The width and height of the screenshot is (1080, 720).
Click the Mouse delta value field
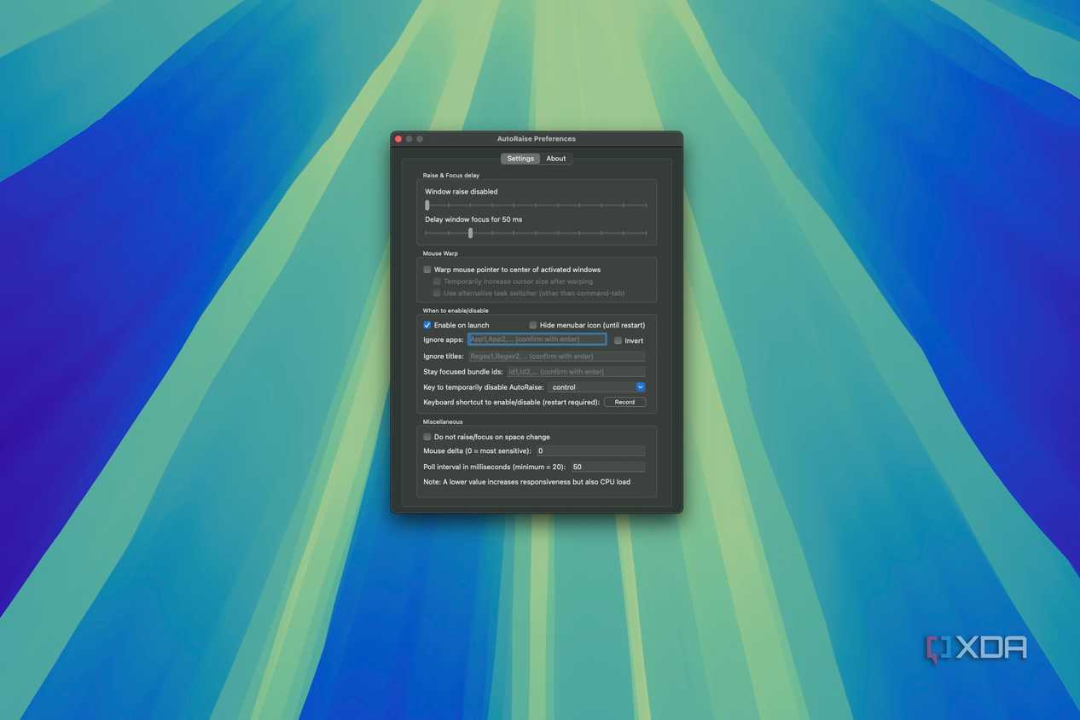[590, 450]
